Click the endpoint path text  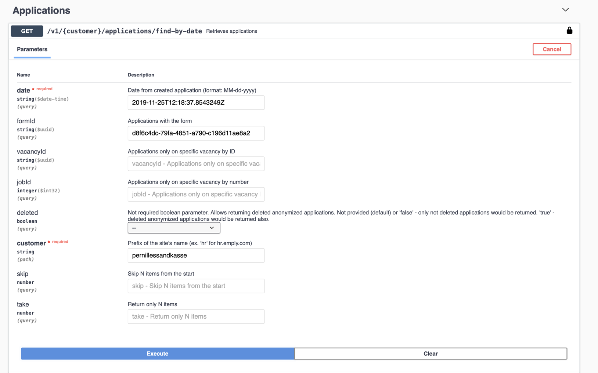(124, 31)
